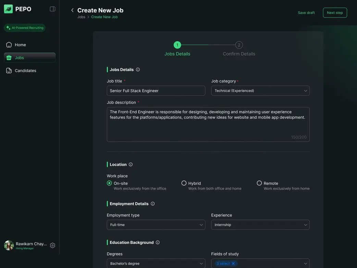Screen dimensions: 357x268
Task: Click the Next step button
Action: point(335,13)
